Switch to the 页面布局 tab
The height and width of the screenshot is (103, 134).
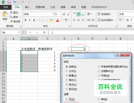(x=40, y=7)
